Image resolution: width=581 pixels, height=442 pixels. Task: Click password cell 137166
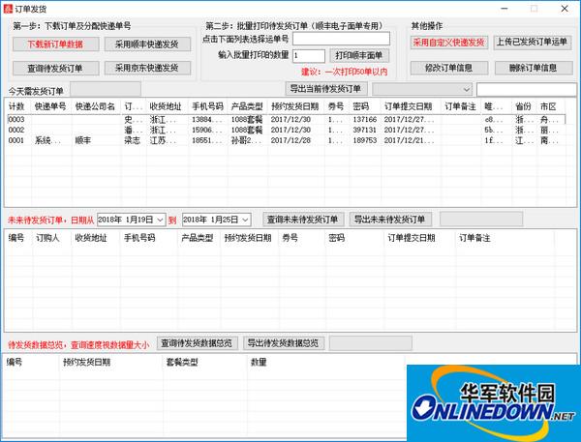point(365,119)
